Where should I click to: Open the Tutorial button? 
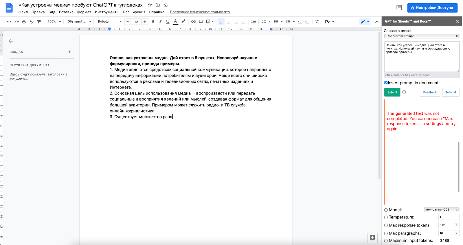pos(451,92)
